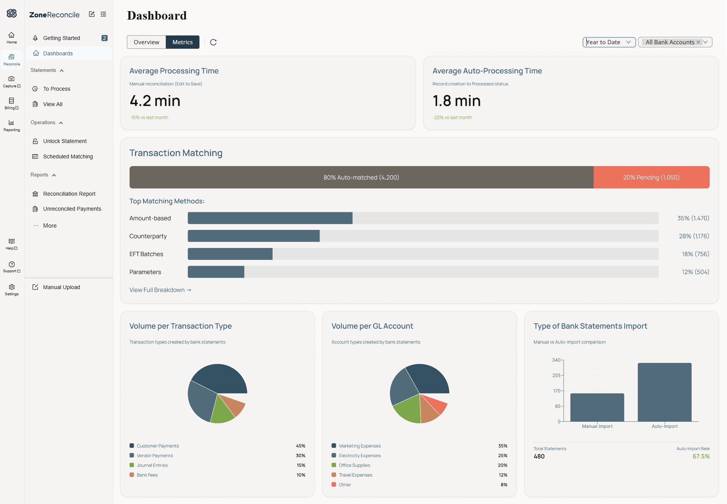Open Help from the left rail
The height and width of the screenshot is (504, 727).
tap(12, 244)
